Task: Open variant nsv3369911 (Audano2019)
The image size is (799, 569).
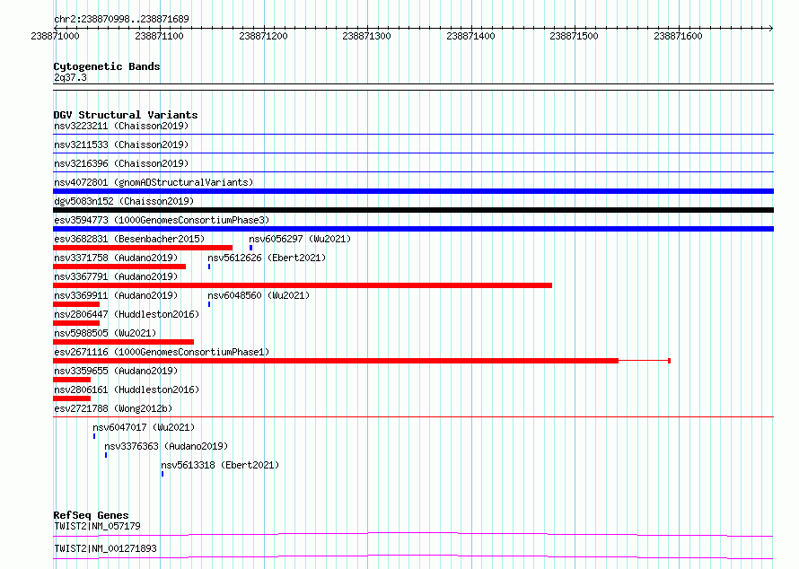Action: coord(116,295)
